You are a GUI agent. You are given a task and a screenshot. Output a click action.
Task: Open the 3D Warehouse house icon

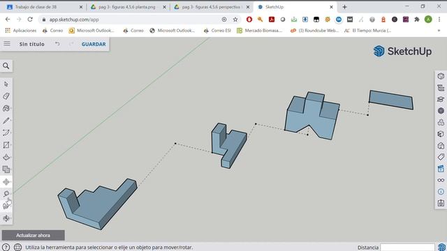(x=441, y=146)
